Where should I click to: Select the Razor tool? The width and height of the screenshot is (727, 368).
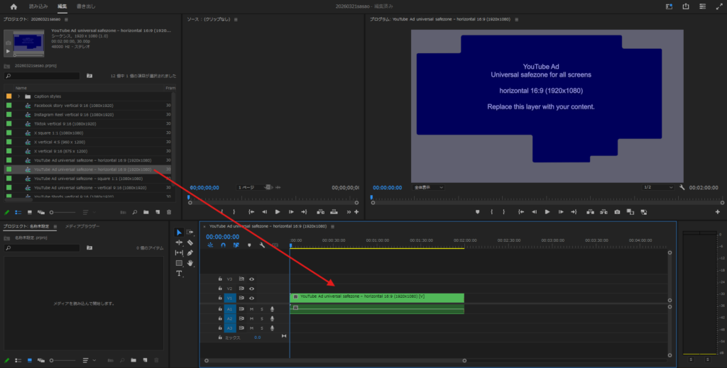click(x=190, y=242)
